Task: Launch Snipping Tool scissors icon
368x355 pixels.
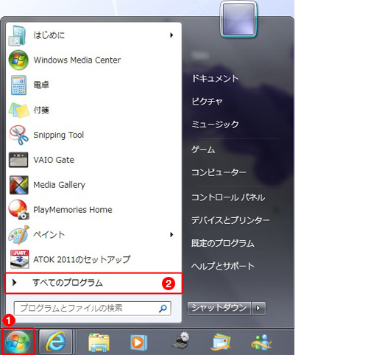Action: (18, 135)
